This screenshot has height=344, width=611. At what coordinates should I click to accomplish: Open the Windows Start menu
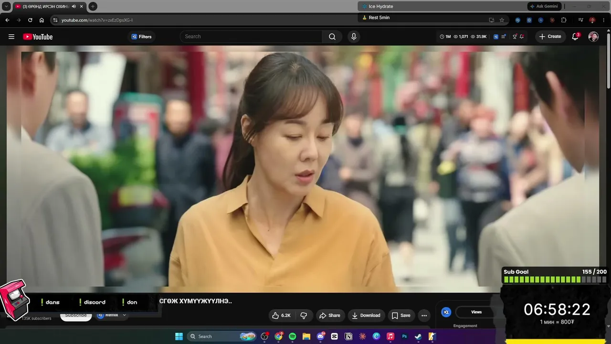pyautogui.click(x=179, y=336)
